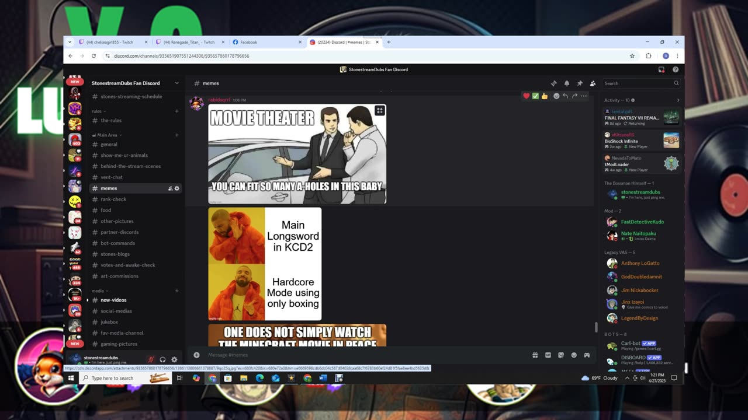748x420 pixels.
Task: Create invite for memes channel
Action: click(x=170, y=188)
